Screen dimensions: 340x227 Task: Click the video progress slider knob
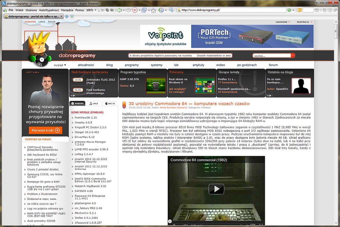coord(170,221)
